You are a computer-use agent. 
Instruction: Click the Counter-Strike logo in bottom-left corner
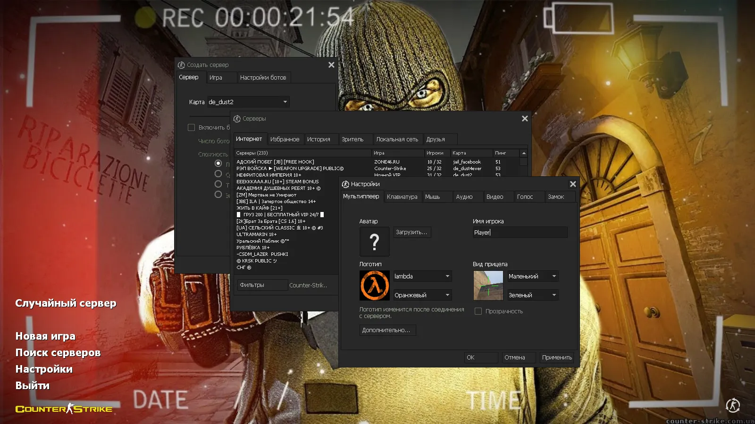click(63, 409)
